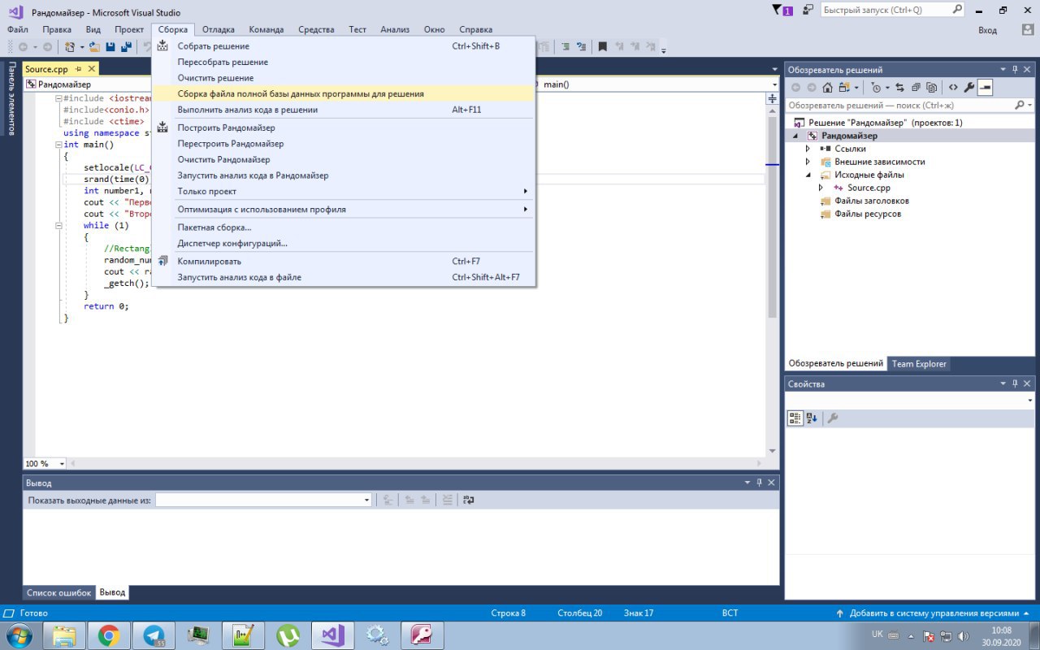The width and height of the screenshot is (1040, 650).
Task: Click the bookmark icon in main toolbar
Action: pyautogui.click(x=602, y=47)
